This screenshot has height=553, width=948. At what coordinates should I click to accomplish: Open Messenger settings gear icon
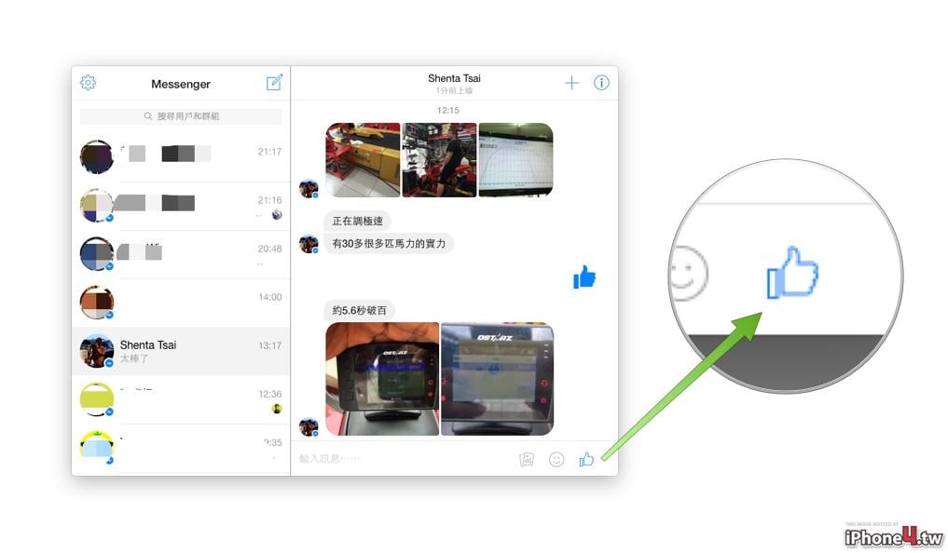click(x=89, y=83)
